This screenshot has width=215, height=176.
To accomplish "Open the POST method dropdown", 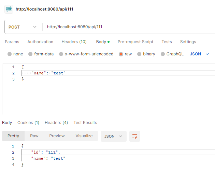I will tap(23, 27).
